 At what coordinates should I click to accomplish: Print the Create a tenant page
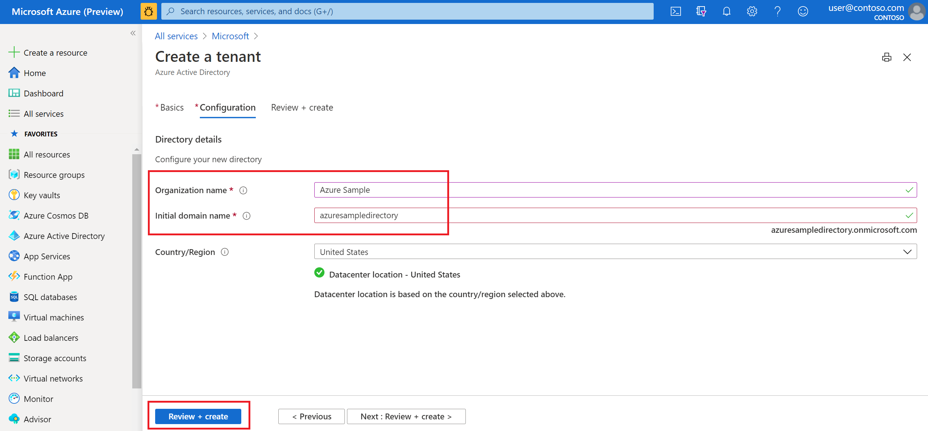click(x=887, y=57)
